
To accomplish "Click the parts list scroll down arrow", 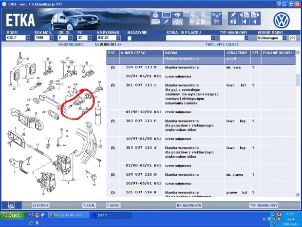I will (298, 195).
